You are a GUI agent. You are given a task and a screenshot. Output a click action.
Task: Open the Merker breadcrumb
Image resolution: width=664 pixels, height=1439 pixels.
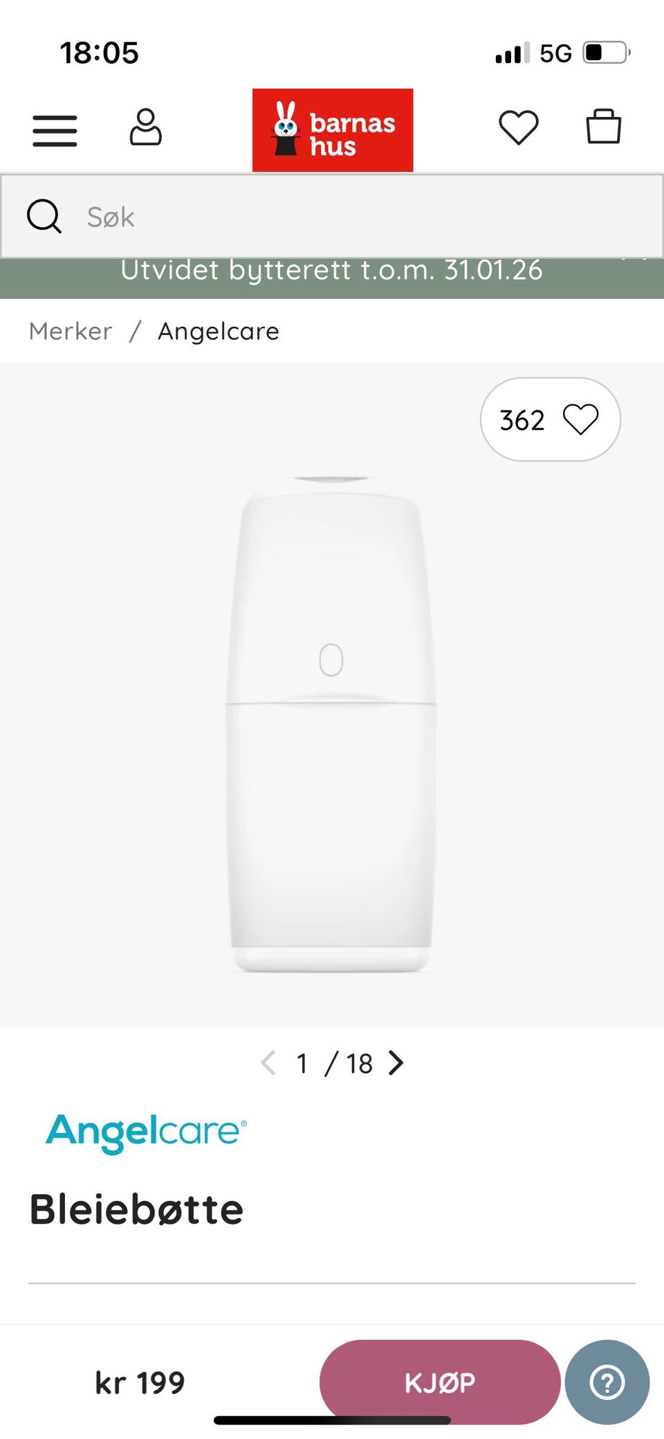point(71,332)
